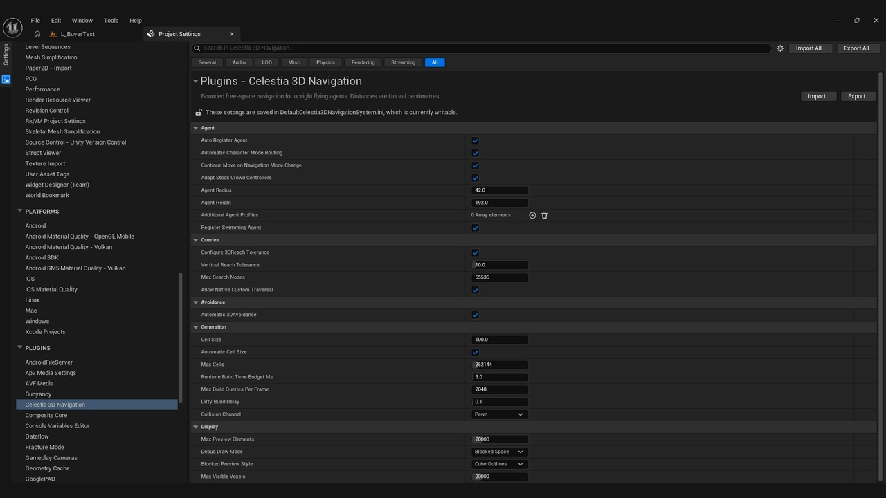Click the Unreal Engine logo icon
Viewport: 886px width, 498px height.
pos(12,27)
